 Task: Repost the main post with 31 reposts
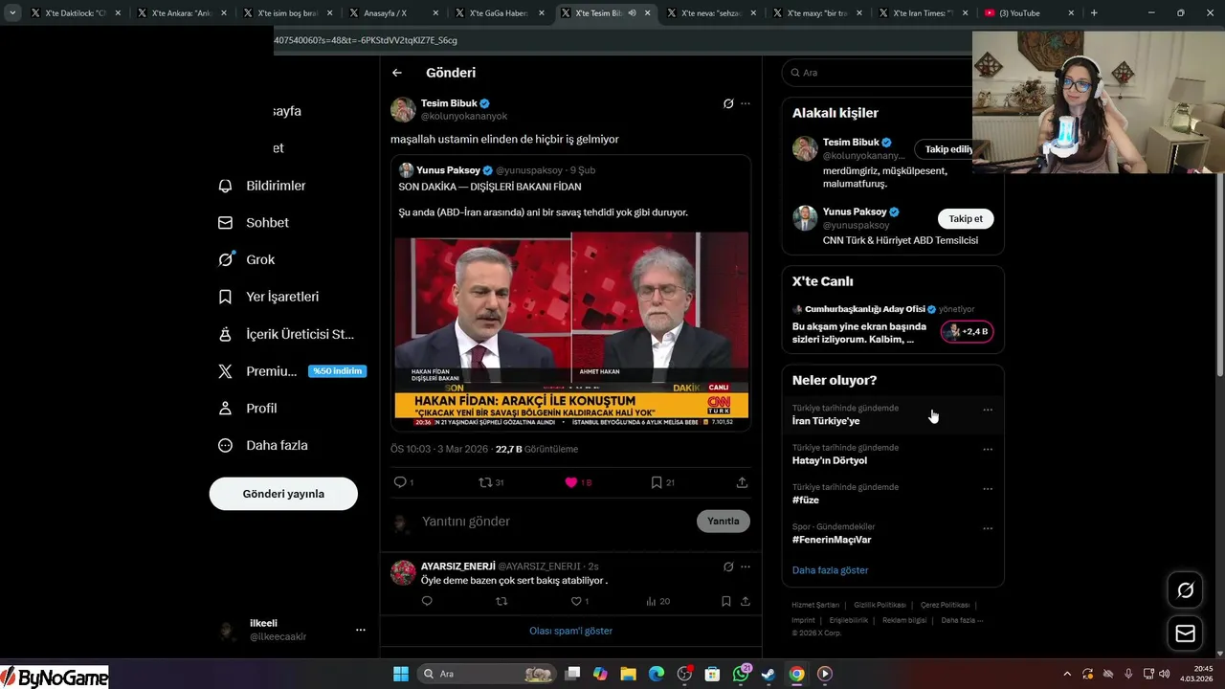485,482
